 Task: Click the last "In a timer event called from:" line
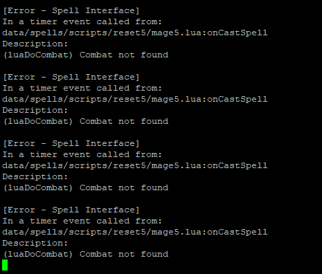(82, 221)
